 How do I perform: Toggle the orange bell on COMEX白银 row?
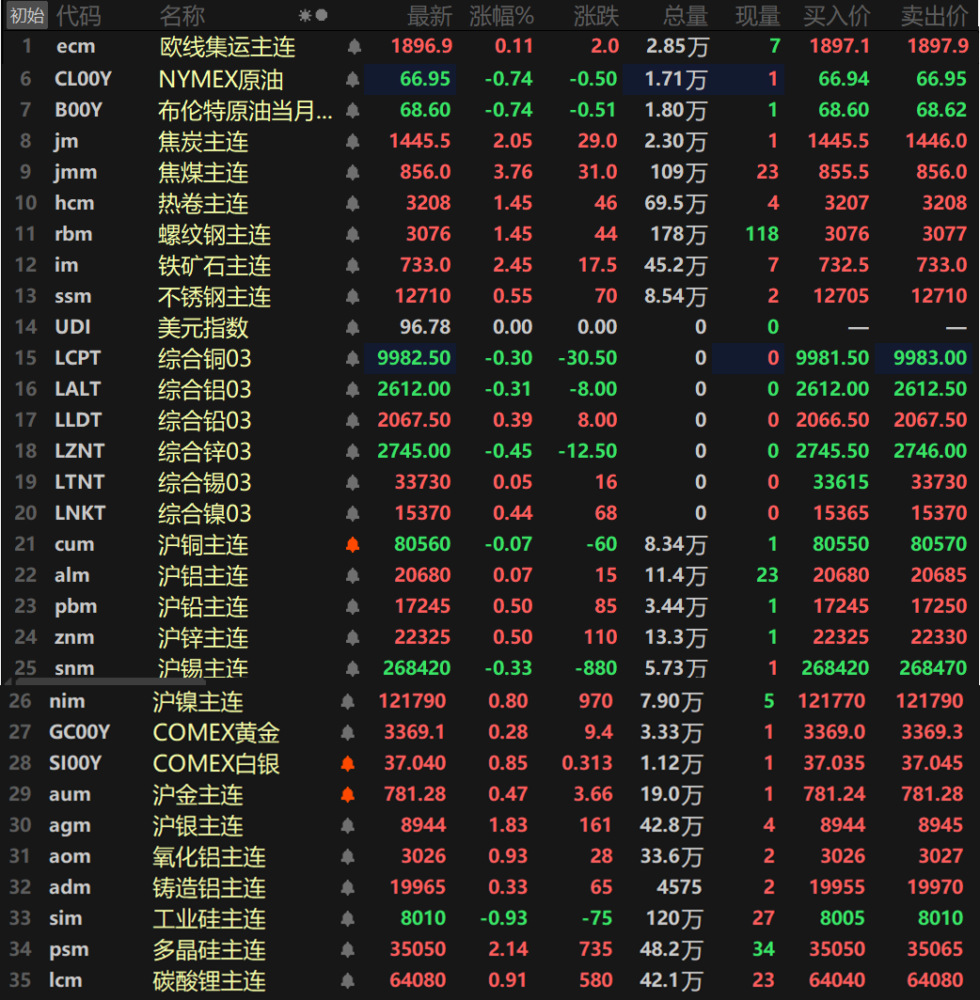pos(348,764)
